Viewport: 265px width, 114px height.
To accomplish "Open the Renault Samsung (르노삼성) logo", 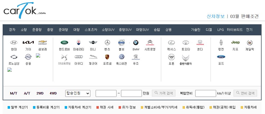I will (14, 57).
